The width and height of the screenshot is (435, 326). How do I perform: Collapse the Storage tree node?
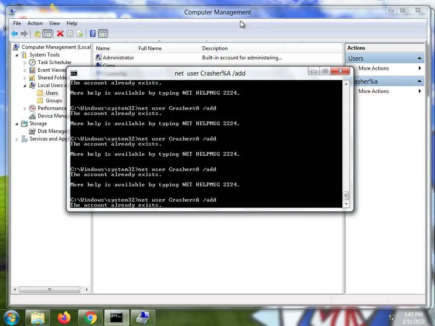(x=17, y=124)
